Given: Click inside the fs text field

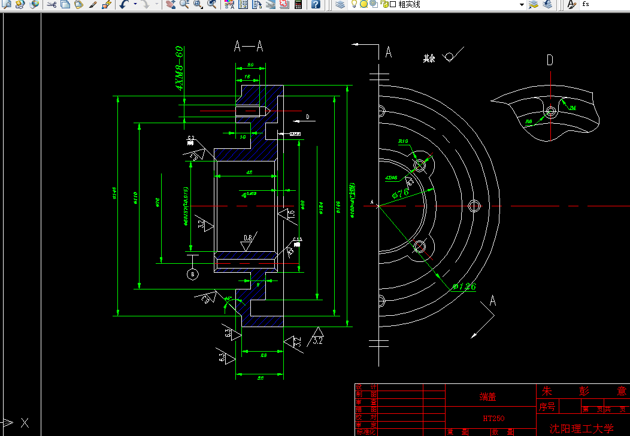Looking at the screenshot, I should click(x=599, y=5).
